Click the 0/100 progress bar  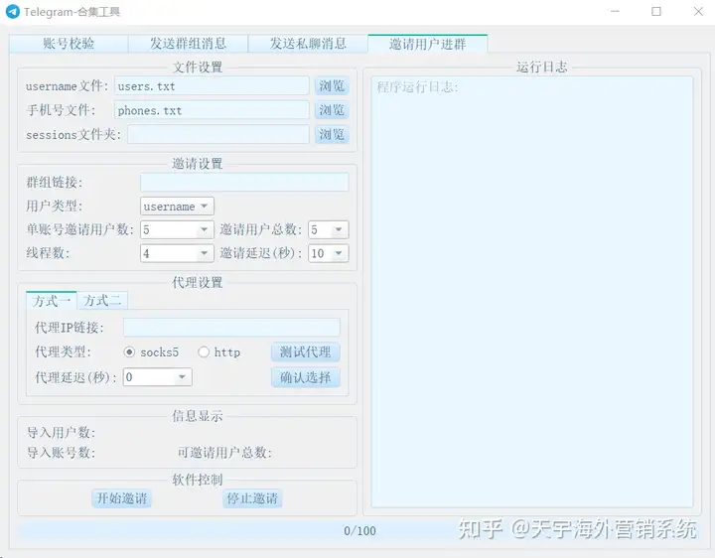click(358, 530)
